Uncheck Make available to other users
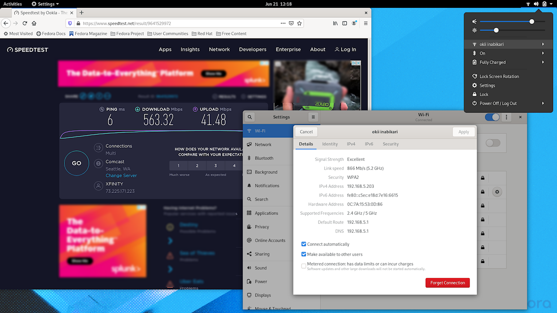 coord(304,254)
